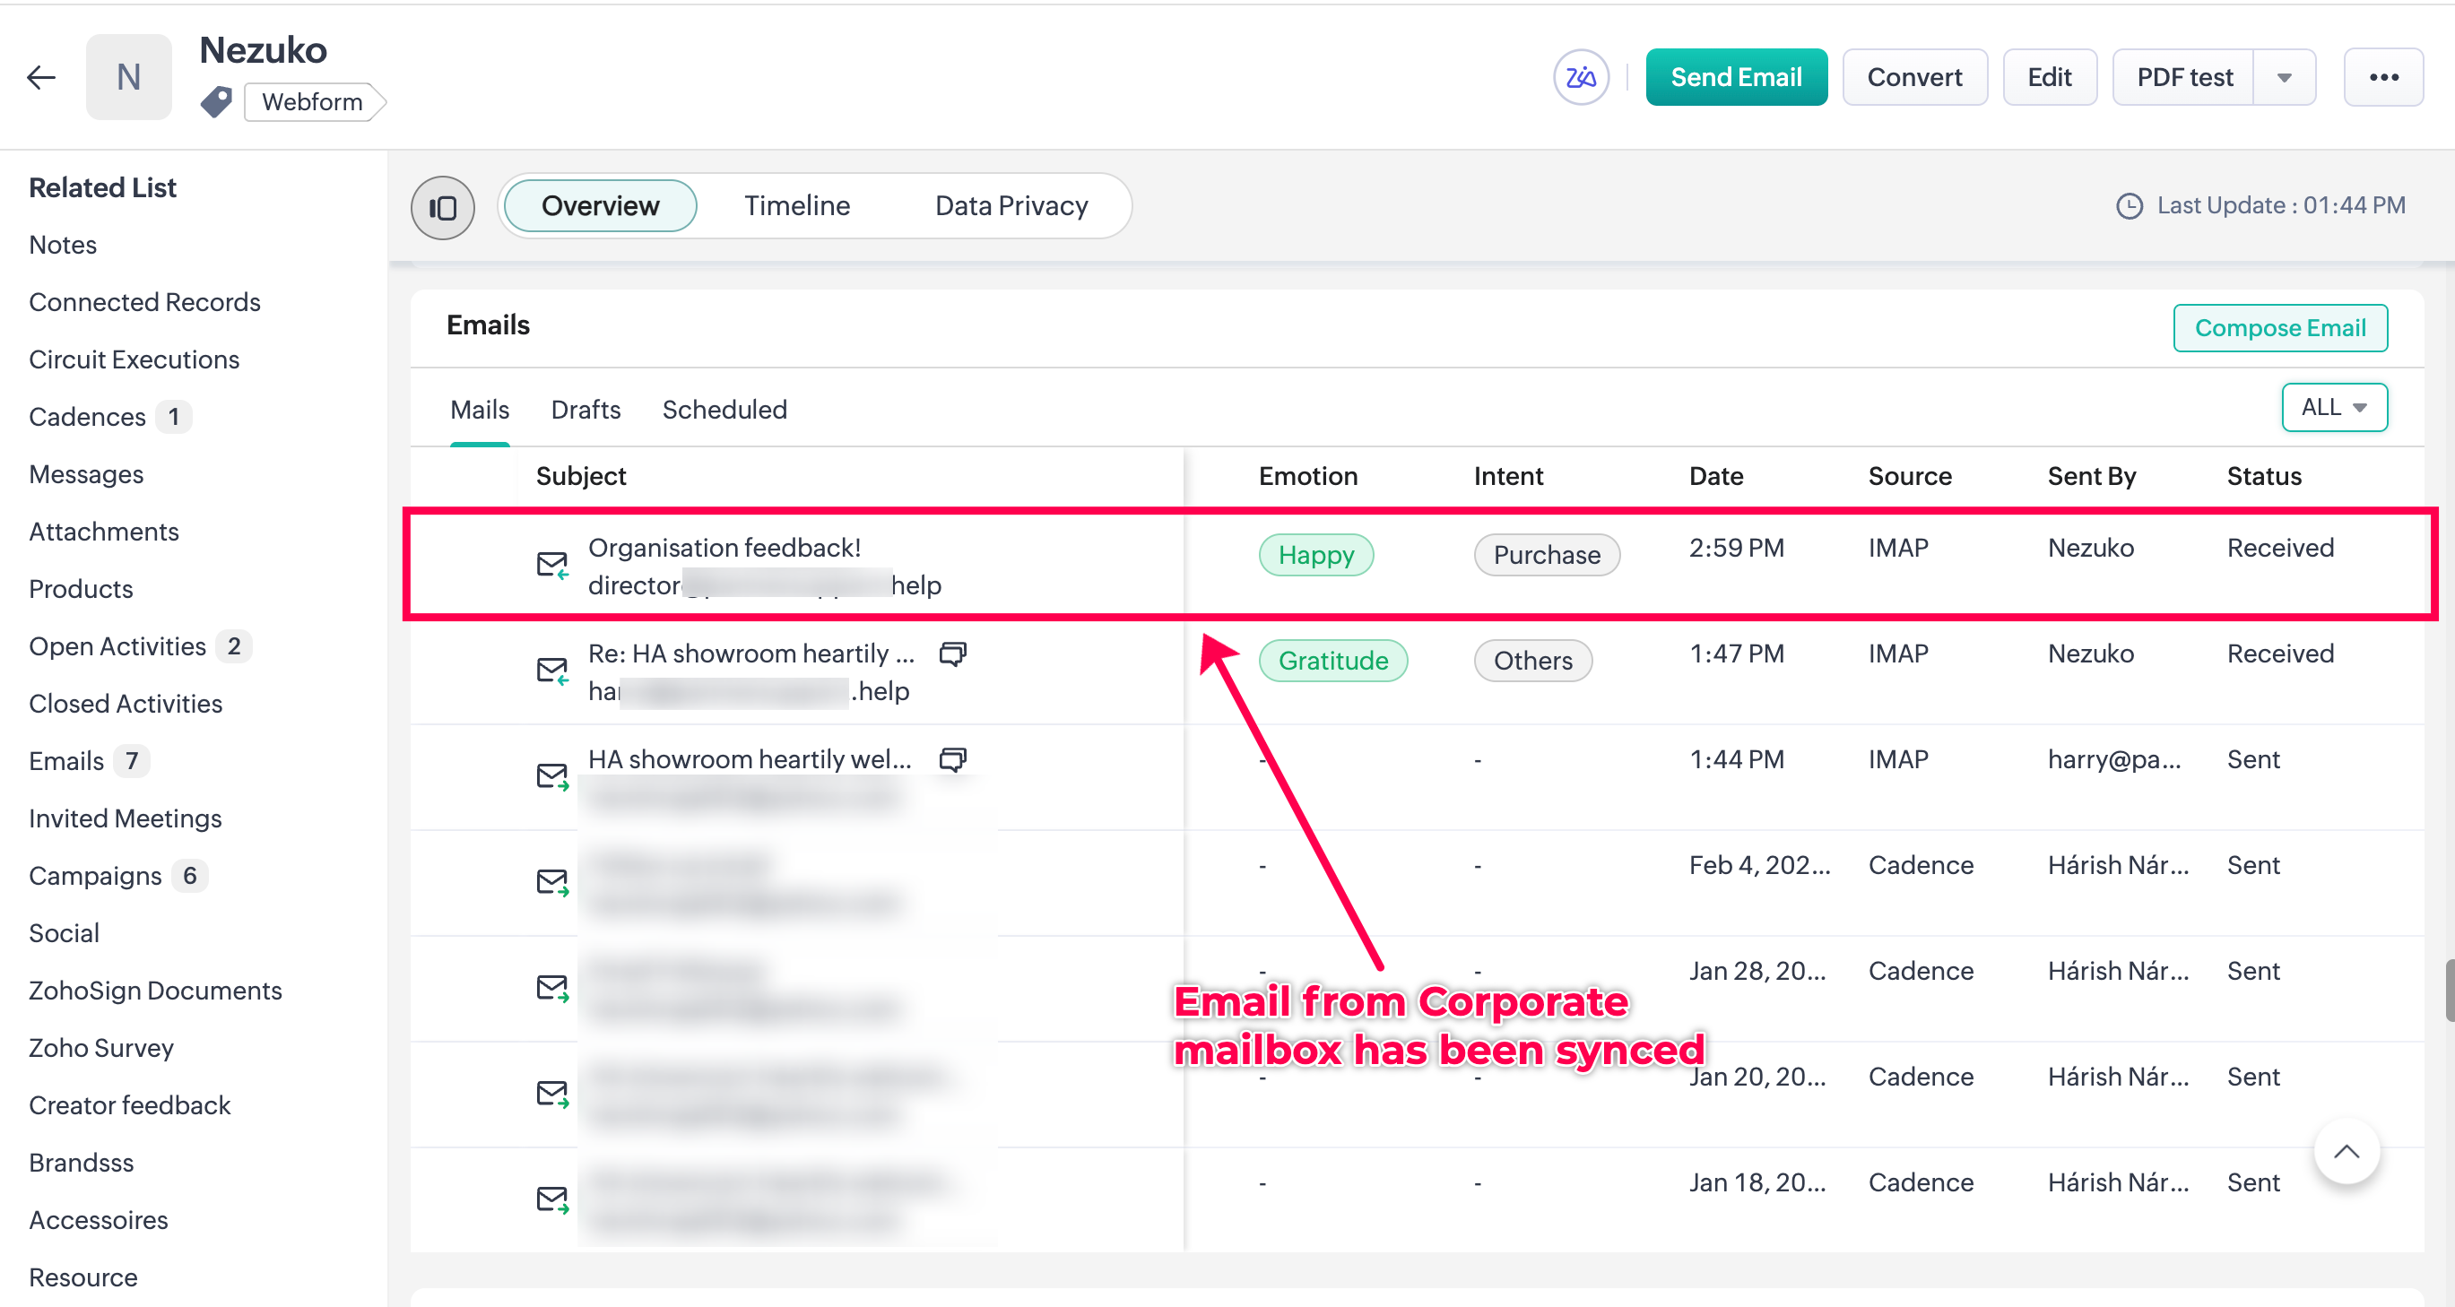
Task: Click the back arrow icon
Action: 42,77
